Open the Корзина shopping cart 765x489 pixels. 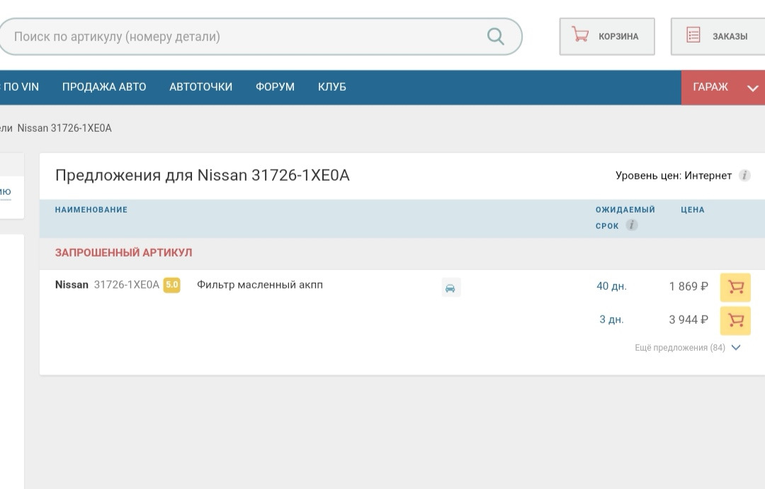tap(606, 36)
